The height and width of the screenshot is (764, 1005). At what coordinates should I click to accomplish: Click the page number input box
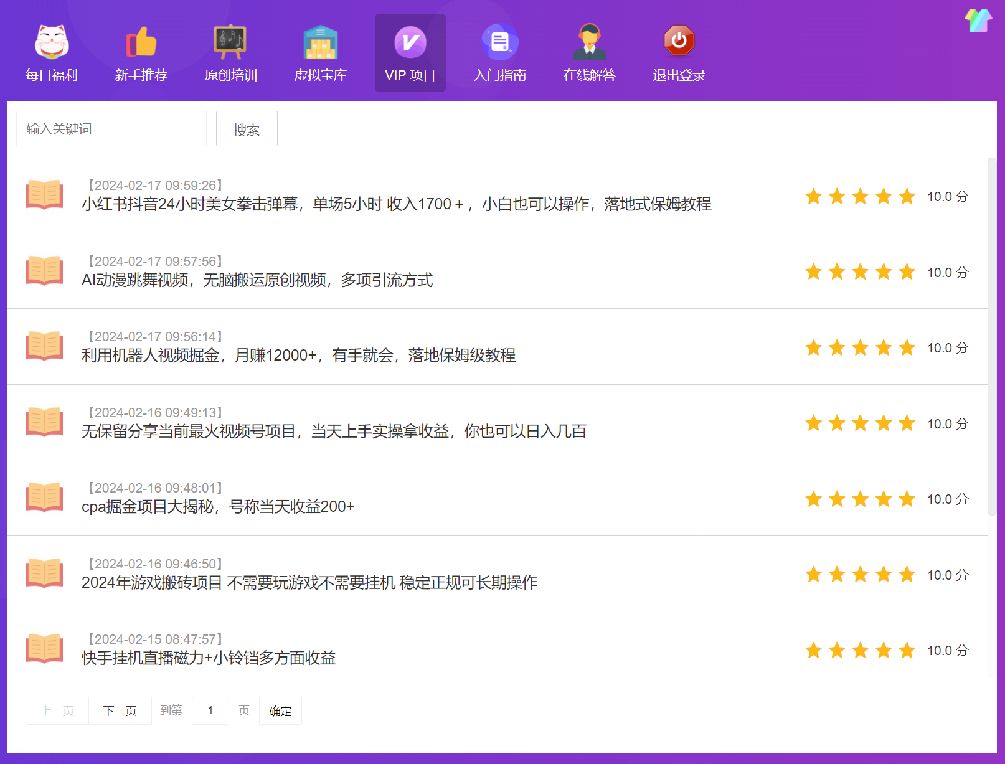pyautogui.click(x=210, y=710)
